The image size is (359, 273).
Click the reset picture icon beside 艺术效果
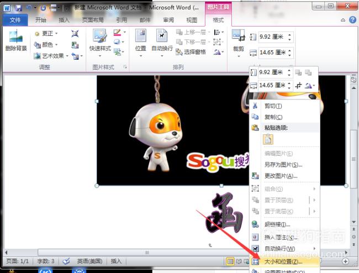pyautogui.click(x=75, y=56)
